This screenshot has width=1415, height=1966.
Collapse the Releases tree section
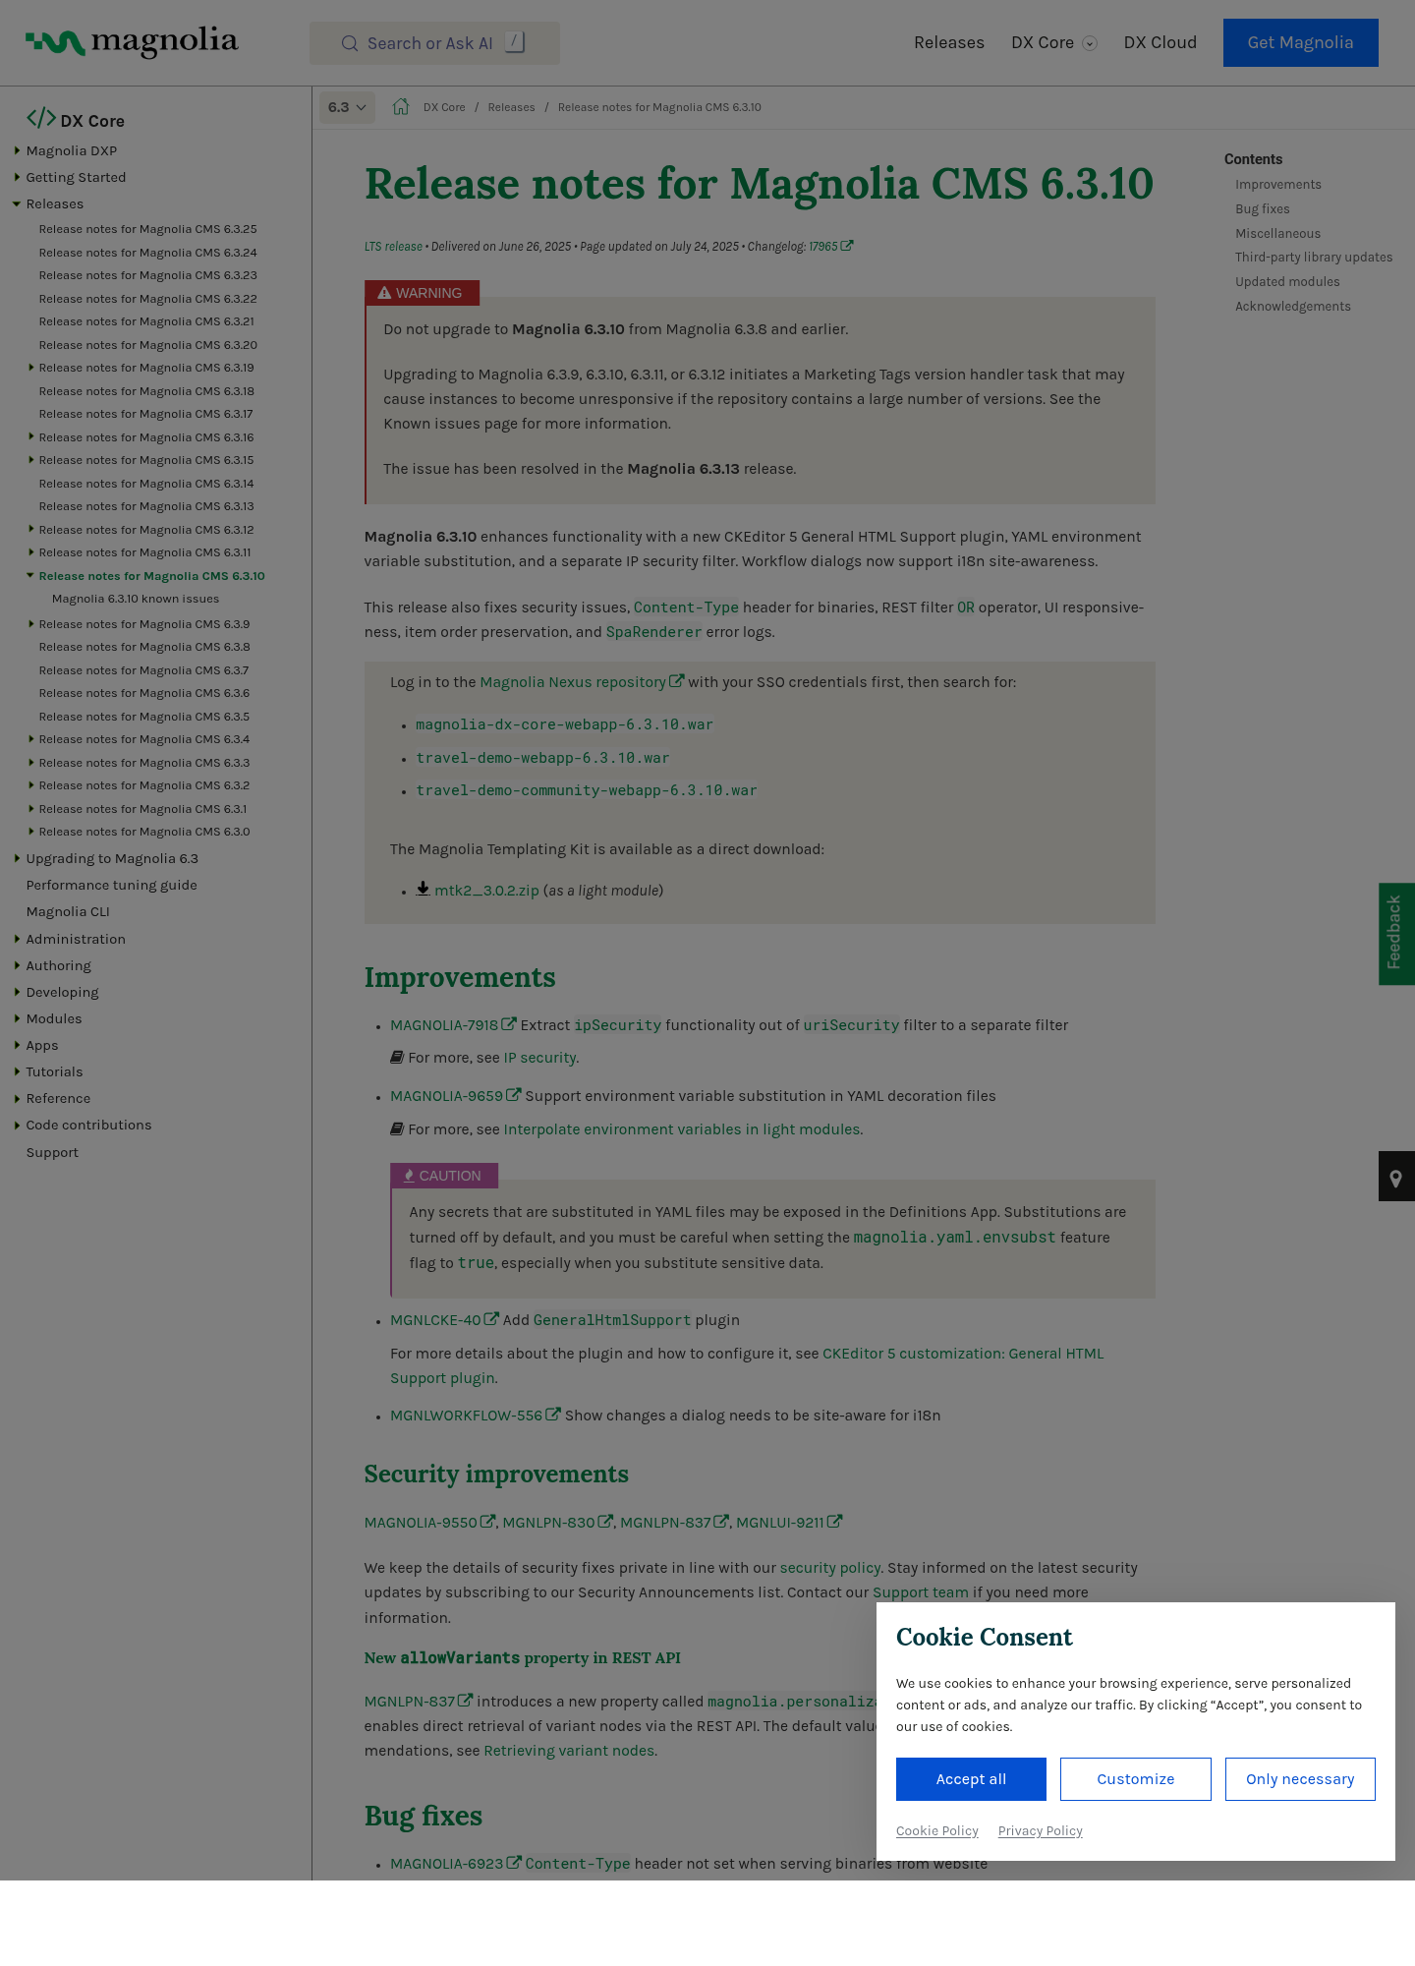pos(17,203)
